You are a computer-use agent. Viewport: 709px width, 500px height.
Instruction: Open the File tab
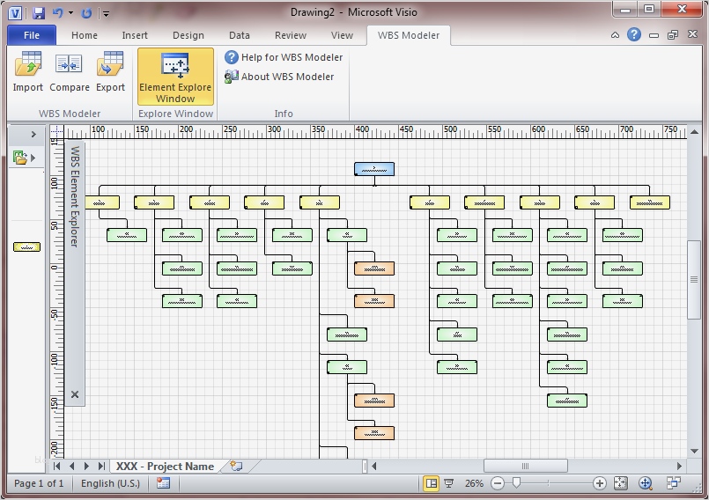pyautogui.click(x=32, y=35)
